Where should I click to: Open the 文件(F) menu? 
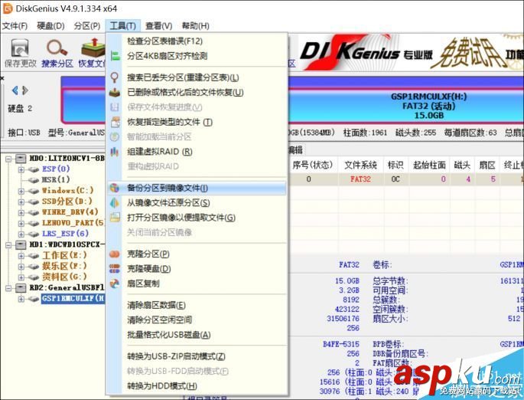tap(15, 26)
